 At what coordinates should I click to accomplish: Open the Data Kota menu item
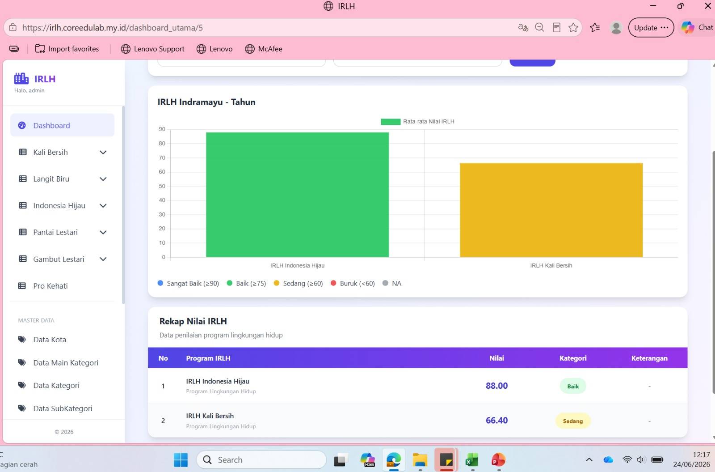[x=62, y=339]
